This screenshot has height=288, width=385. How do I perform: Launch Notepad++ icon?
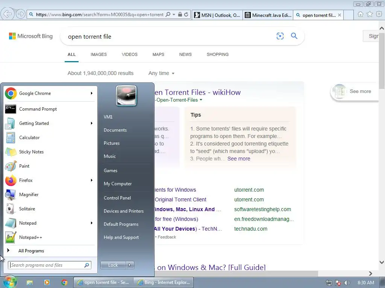(11, 237)
